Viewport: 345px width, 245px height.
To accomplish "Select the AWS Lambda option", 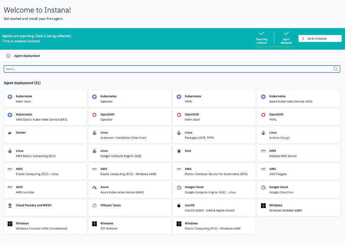I will click(x=45, y=190).
